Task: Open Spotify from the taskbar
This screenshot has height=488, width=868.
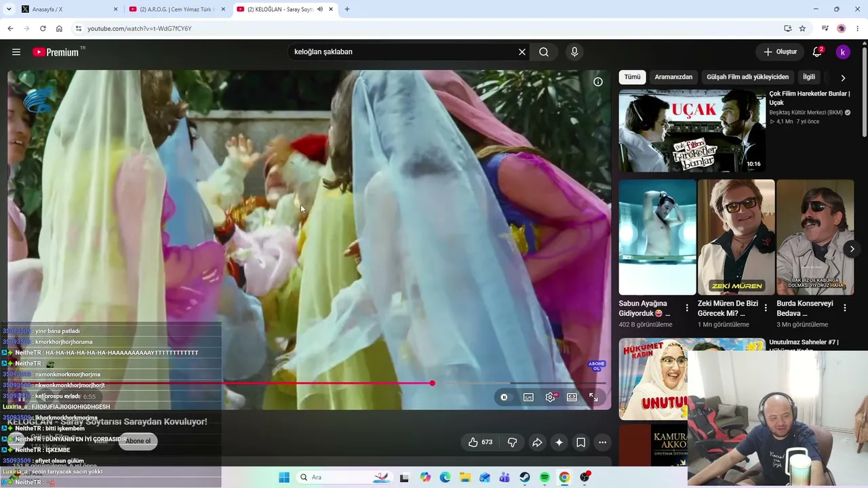Action: click(x=545, y=477)
